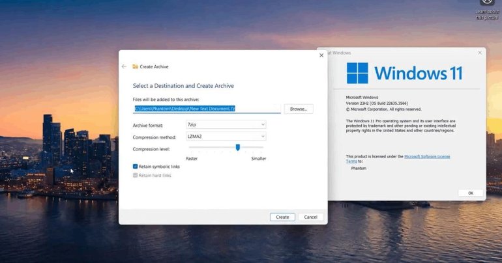Open the Archive format dropdown
Viewport: 502px width, 263px height.
click(226, 125)
